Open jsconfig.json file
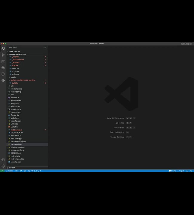 (x=27, y=121)
